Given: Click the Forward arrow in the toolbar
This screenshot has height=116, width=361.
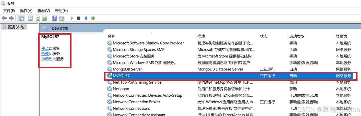Looking at the screenshot, I should tap(11, 18).
